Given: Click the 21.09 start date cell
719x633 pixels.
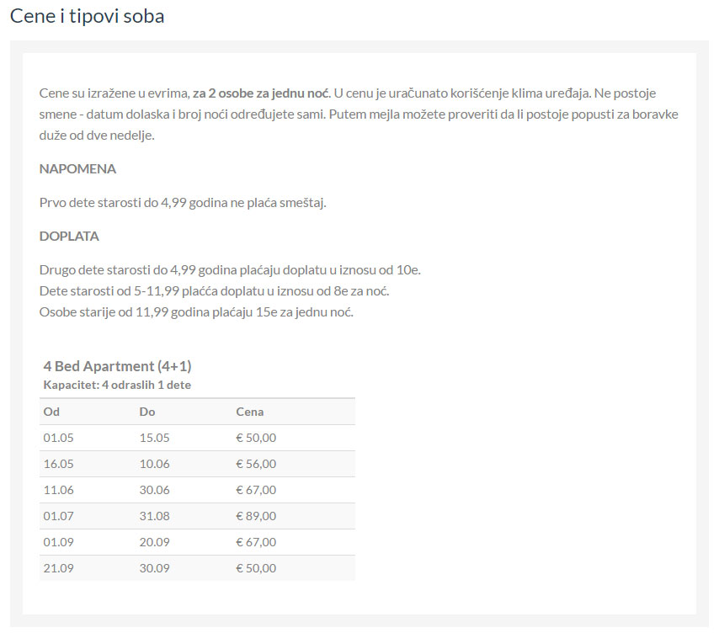Looking at the screenshot, I should point(59,568).
